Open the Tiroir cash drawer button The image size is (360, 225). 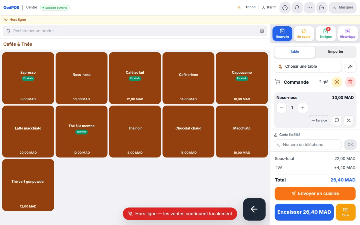click(345, 212)
